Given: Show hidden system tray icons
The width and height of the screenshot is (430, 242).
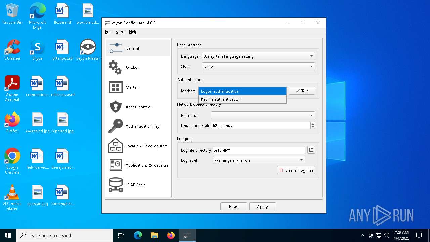Looking at the screenshot, I should click(x=362, y=235).
